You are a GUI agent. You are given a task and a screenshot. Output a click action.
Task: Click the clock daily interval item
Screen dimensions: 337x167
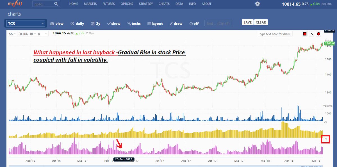[x=77, y=24]
